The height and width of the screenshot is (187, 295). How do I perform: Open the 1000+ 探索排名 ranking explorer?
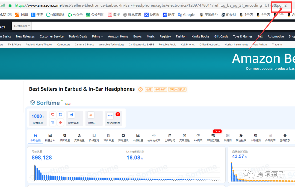(38, 118)
